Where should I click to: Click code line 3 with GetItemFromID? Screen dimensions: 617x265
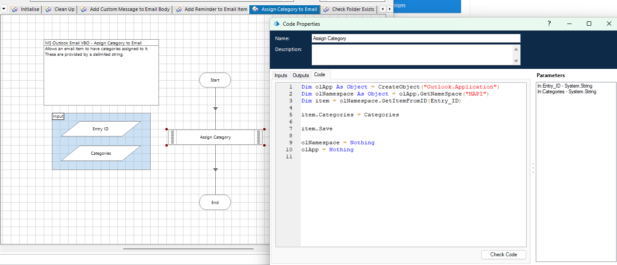[x=381, y=101]
